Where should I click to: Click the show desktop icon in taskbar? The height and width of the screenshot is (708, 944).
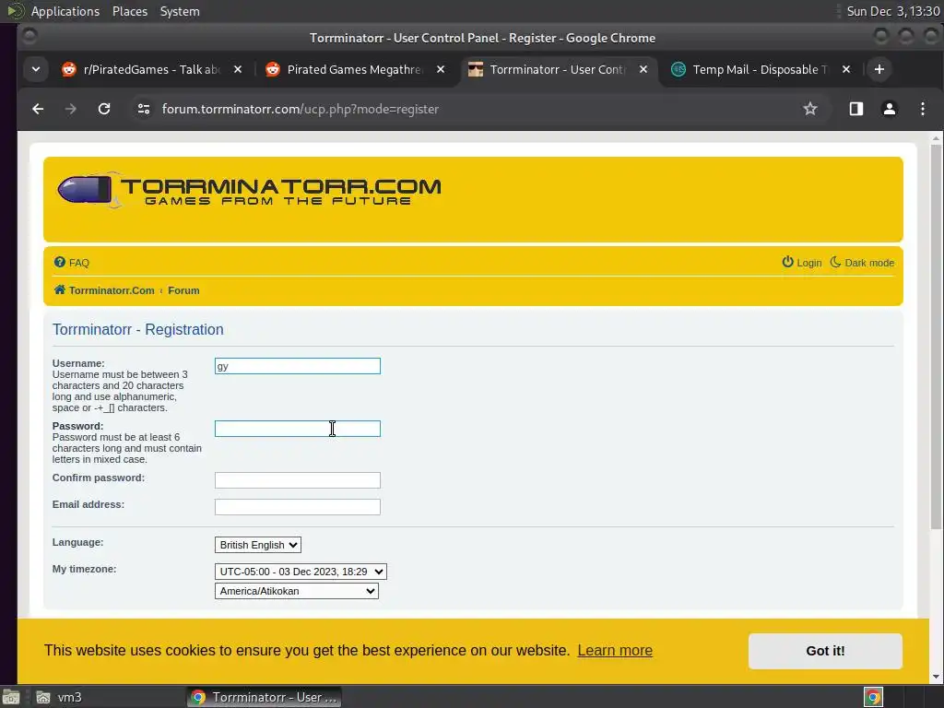coord(11,697)
